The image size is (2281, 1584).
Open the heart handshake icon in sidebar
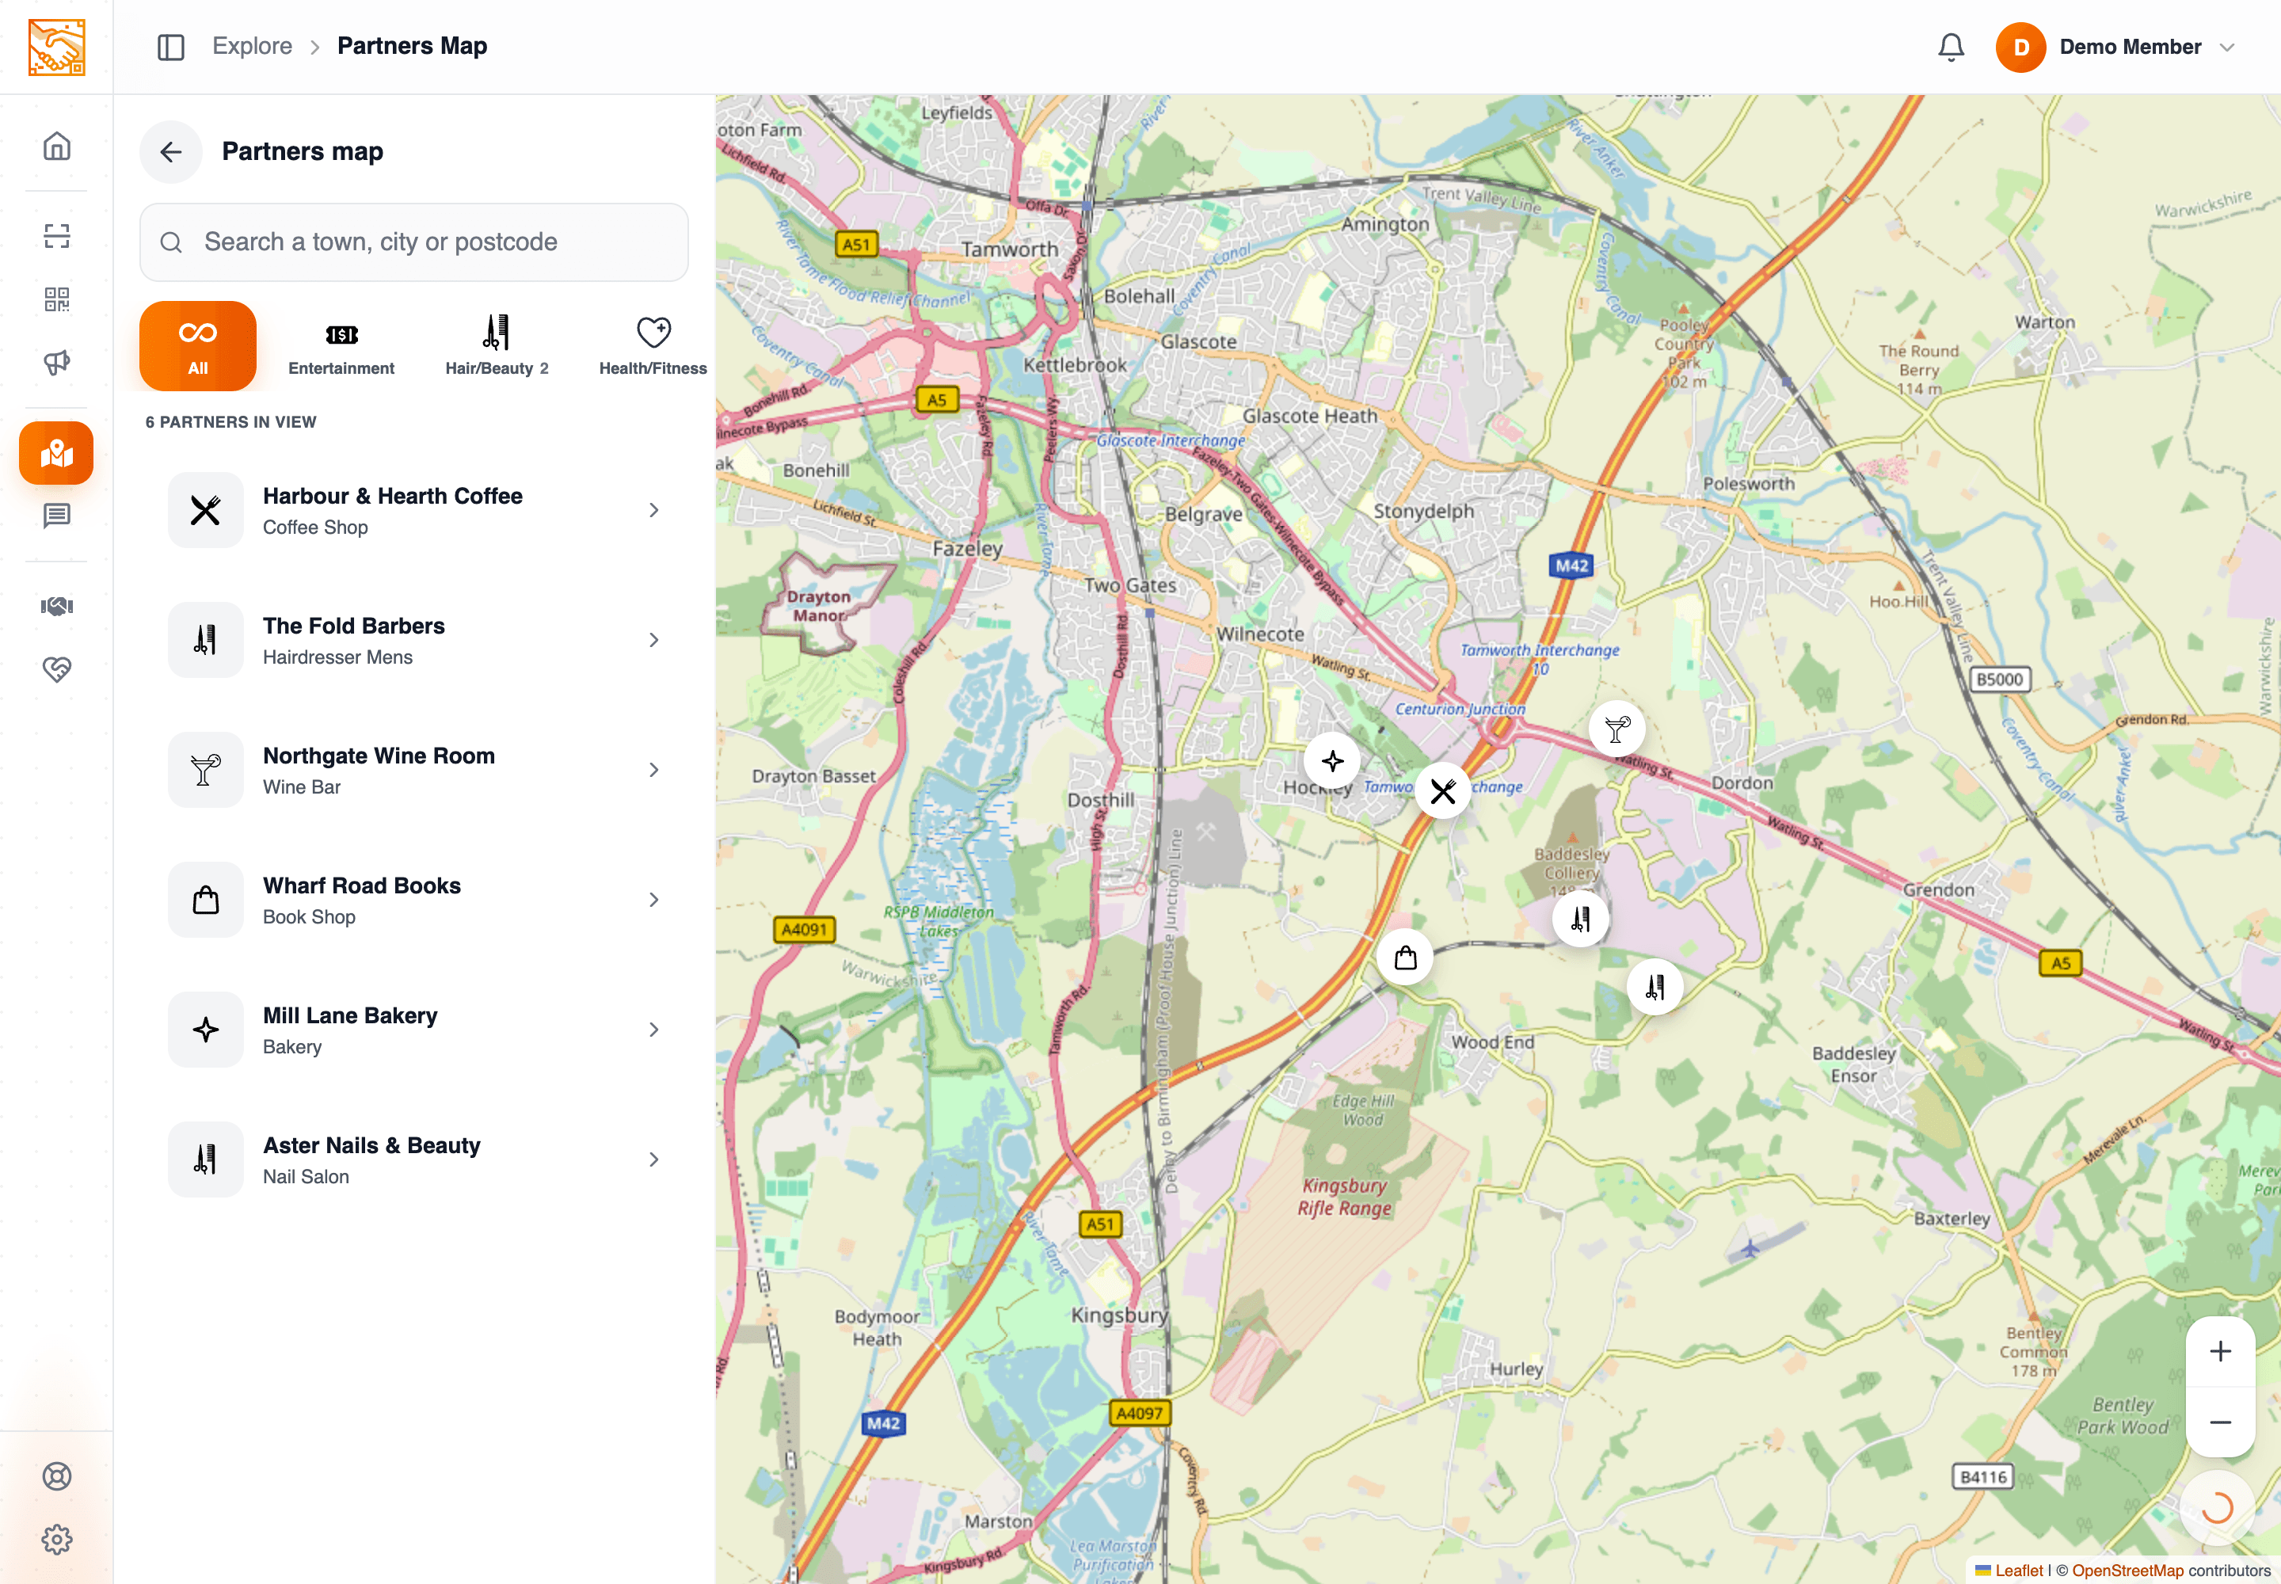tap(56, 669)
